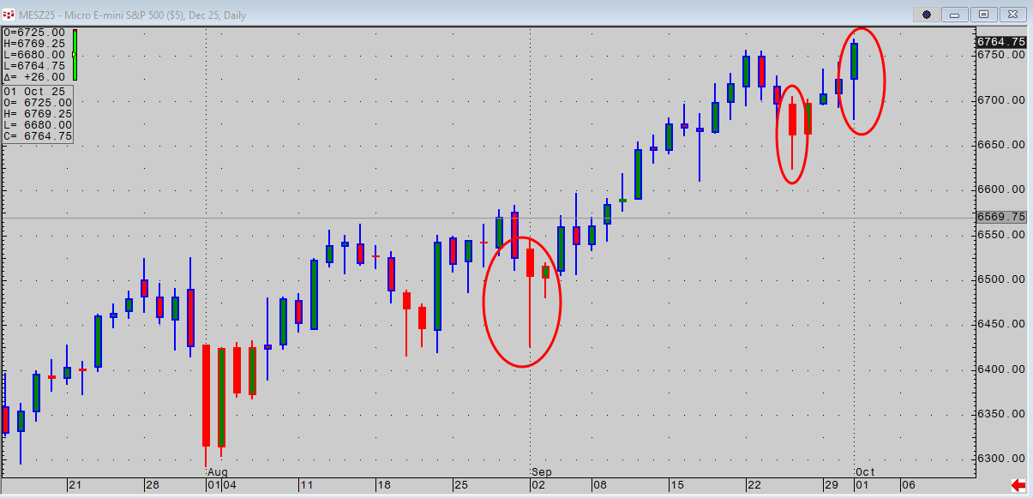Click the Δ= +26.00 net change value
This screenshot has height=498, width=1033.
[34, 77]
